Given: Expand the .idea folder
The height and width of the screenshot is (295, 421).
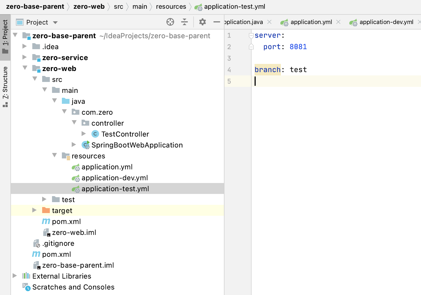Looking at the screenshot, I should click(x=25, y=46).
